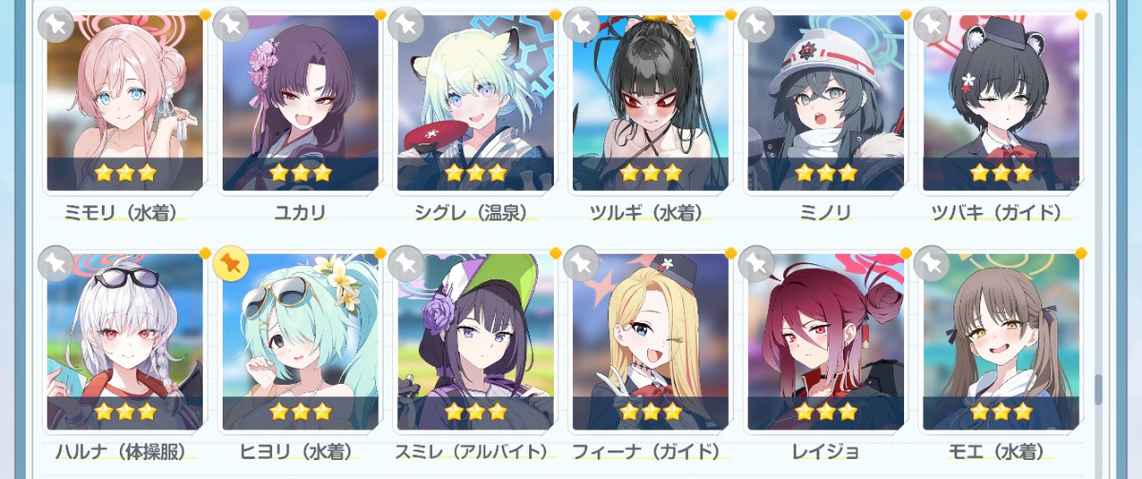The width and height of the screenshot is (1142, 479).
Task: Toggle pin icon on フィーナ（ガイド）
Action: (581, 263)
